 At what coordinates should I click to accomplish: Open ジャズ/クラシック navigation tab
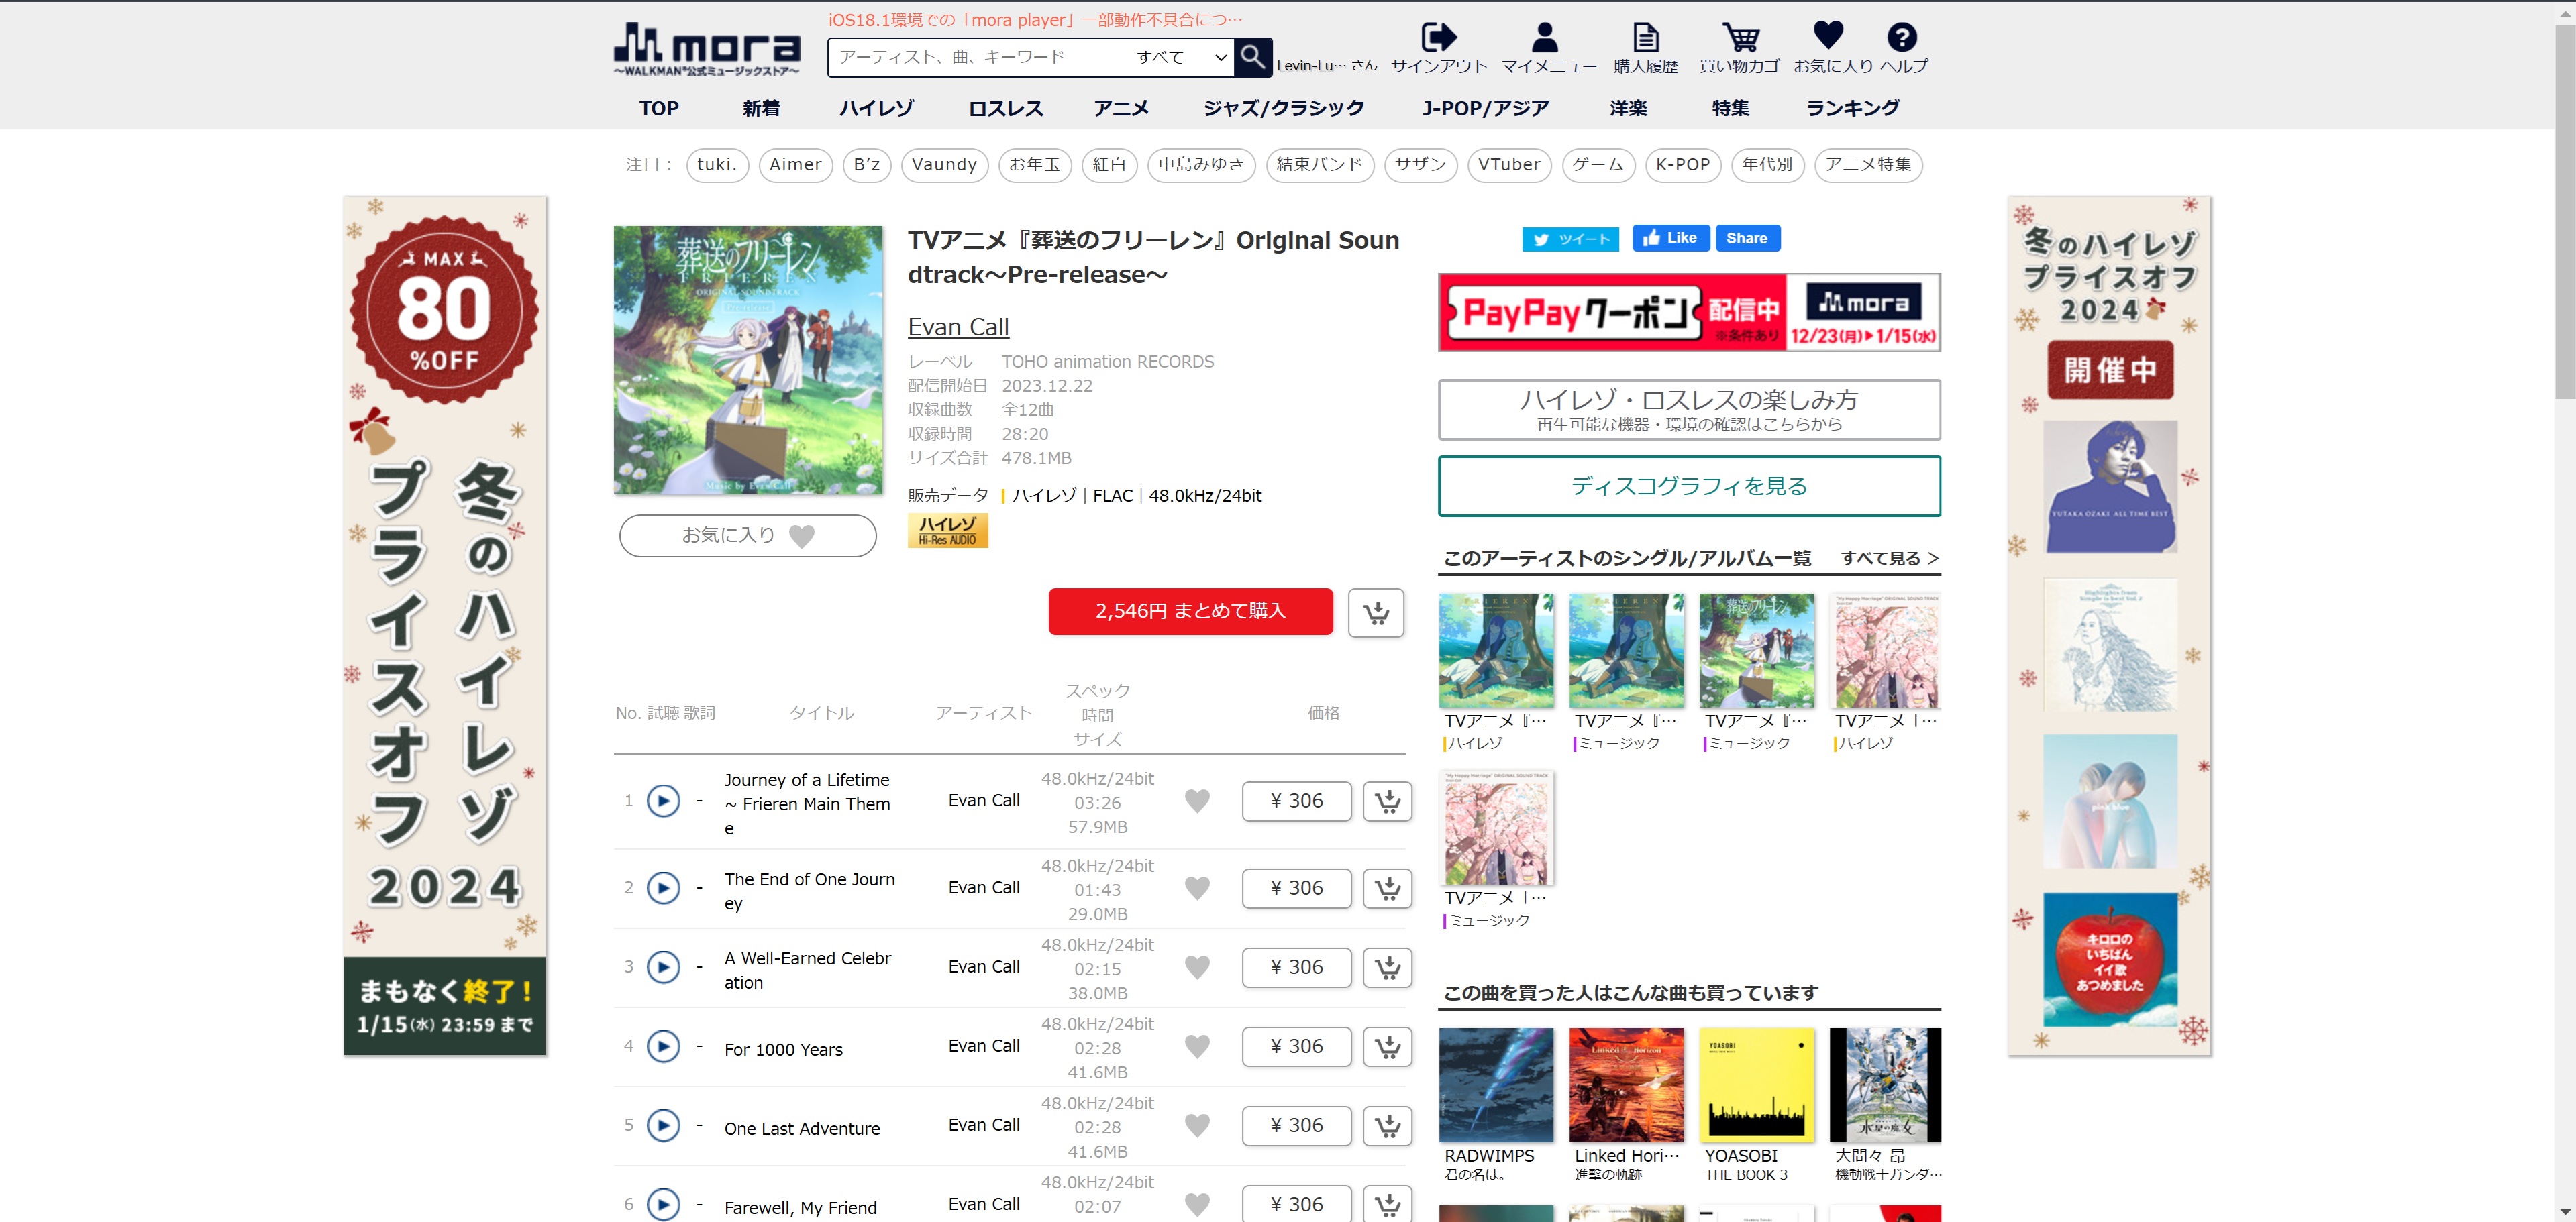coord(1284,108)
